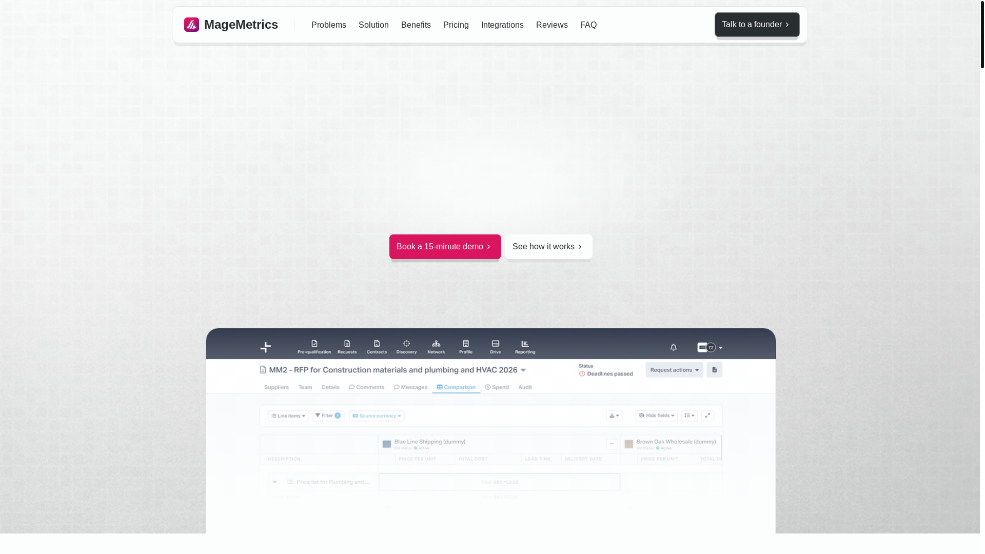This screenshot has width=985, height=554.
Task: Go to Pricing in the navigation bar
Action: coord(456,25)
